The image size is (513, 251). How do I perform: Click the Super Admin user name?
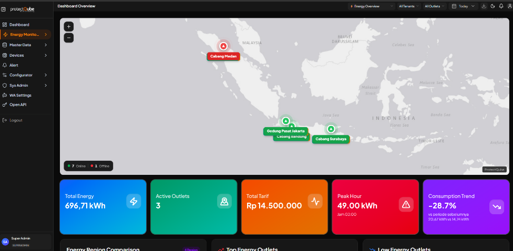tap(20, 238)
